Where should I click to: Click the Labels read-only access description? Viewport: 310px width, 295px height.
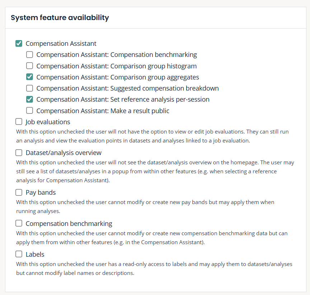click(154, 269)
